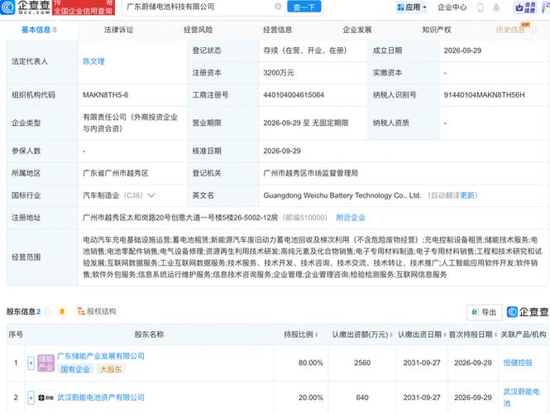The height and width of the screenshot is (414, 550).
Task: Click the shareholder info hint circle icon
Action: pyautogui.click(x=48, y=312)
